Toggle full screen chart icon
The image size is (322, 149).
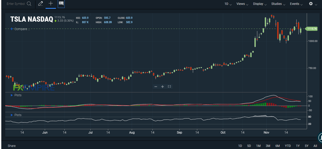pos(169,86)
